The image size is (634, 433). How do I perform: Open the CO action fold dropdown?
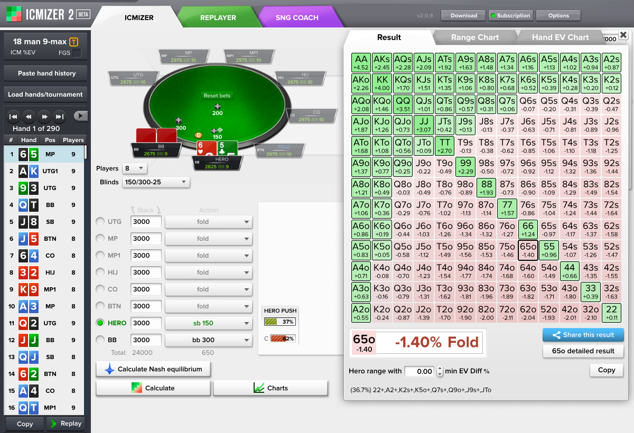[209, 289]
